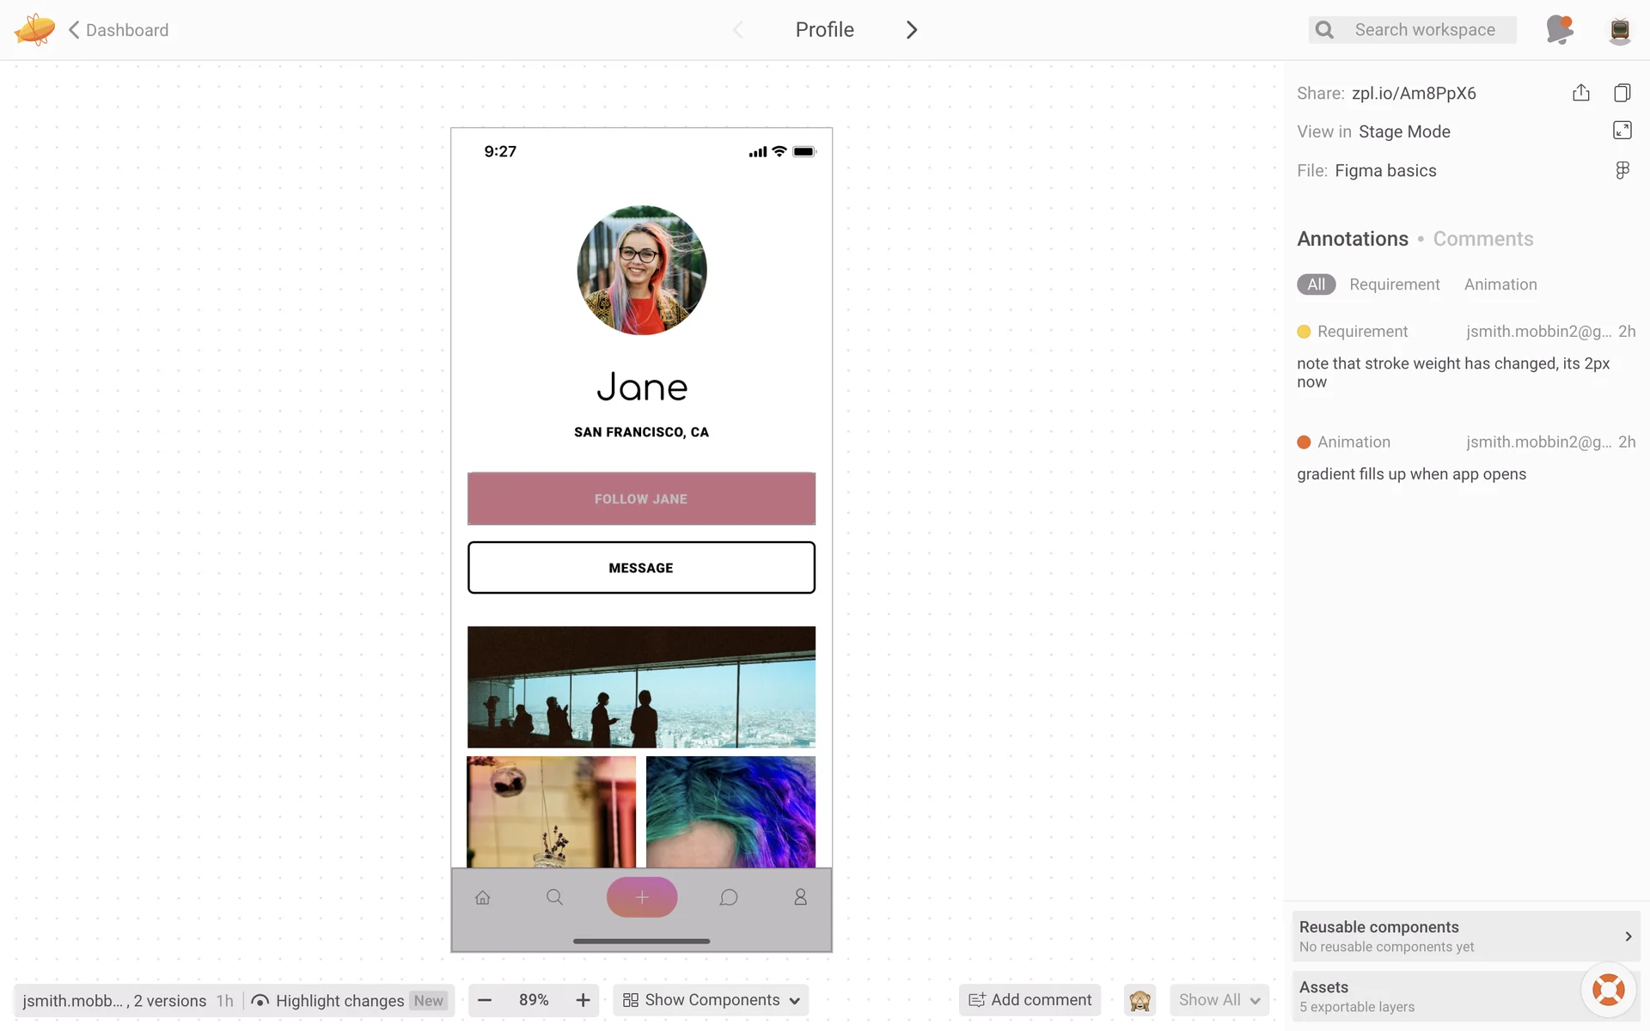Open notifications bell icon

tap(1559, 29)
